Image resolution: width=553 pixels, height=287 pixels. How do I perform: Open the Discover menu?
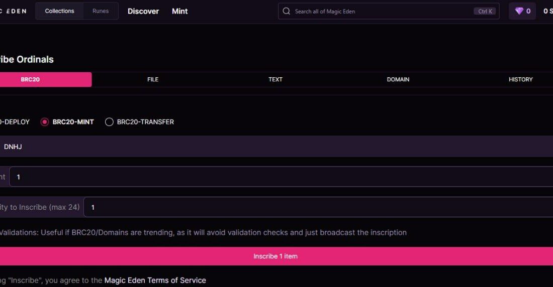click(x=143, y=11)
